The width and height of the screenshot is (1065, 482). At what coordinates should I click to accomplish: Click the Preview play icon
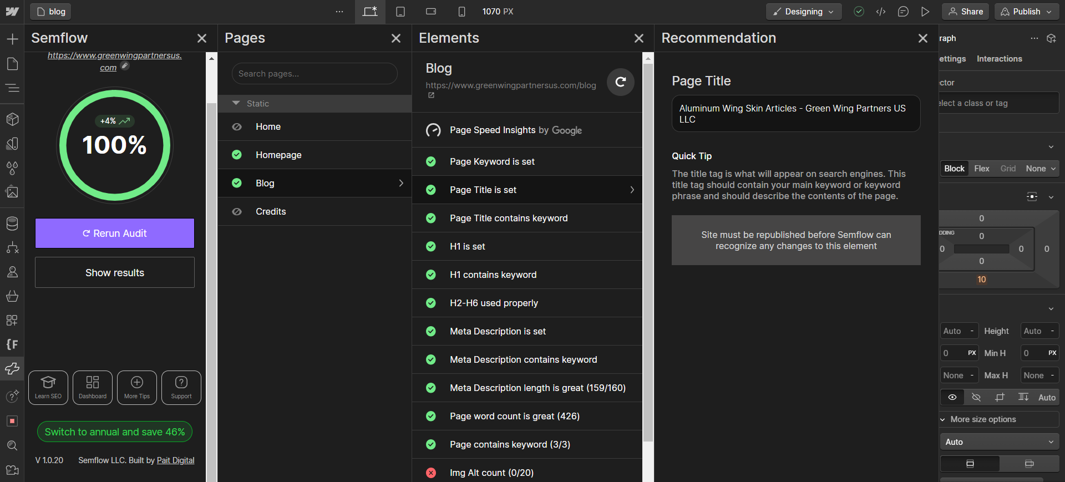(925, 12)
